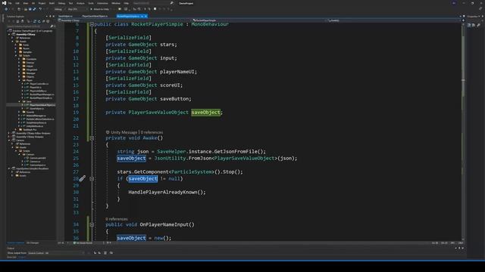The height and width of the screenshot is (272, 485).
Task: Open ParticleCollisionDetection.cs file
Action: pyautogui.click(x=40, y=119)
